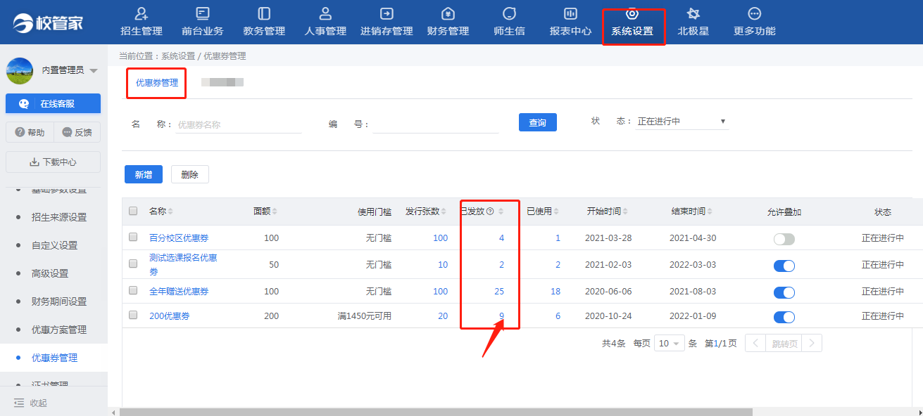This screenshot has width=923, height=416.
Task: Check the 200优惠券 row checkbox
Action: (x=133, y=316)
